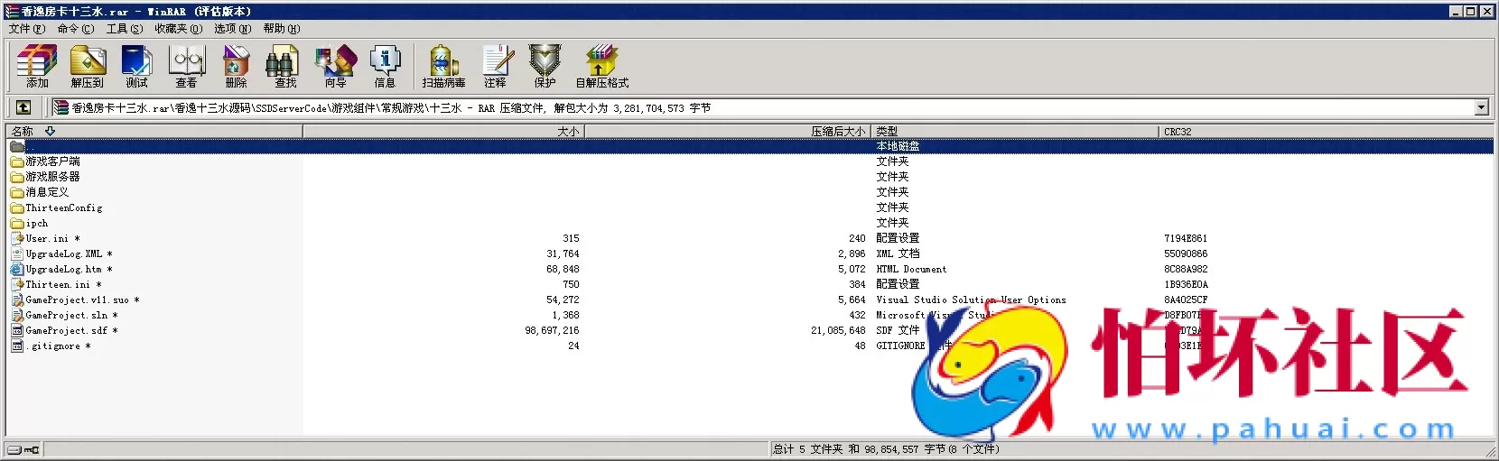Open the 查看 (View) tool
The width and height of the screenshot is (1499, 461).
187,66
